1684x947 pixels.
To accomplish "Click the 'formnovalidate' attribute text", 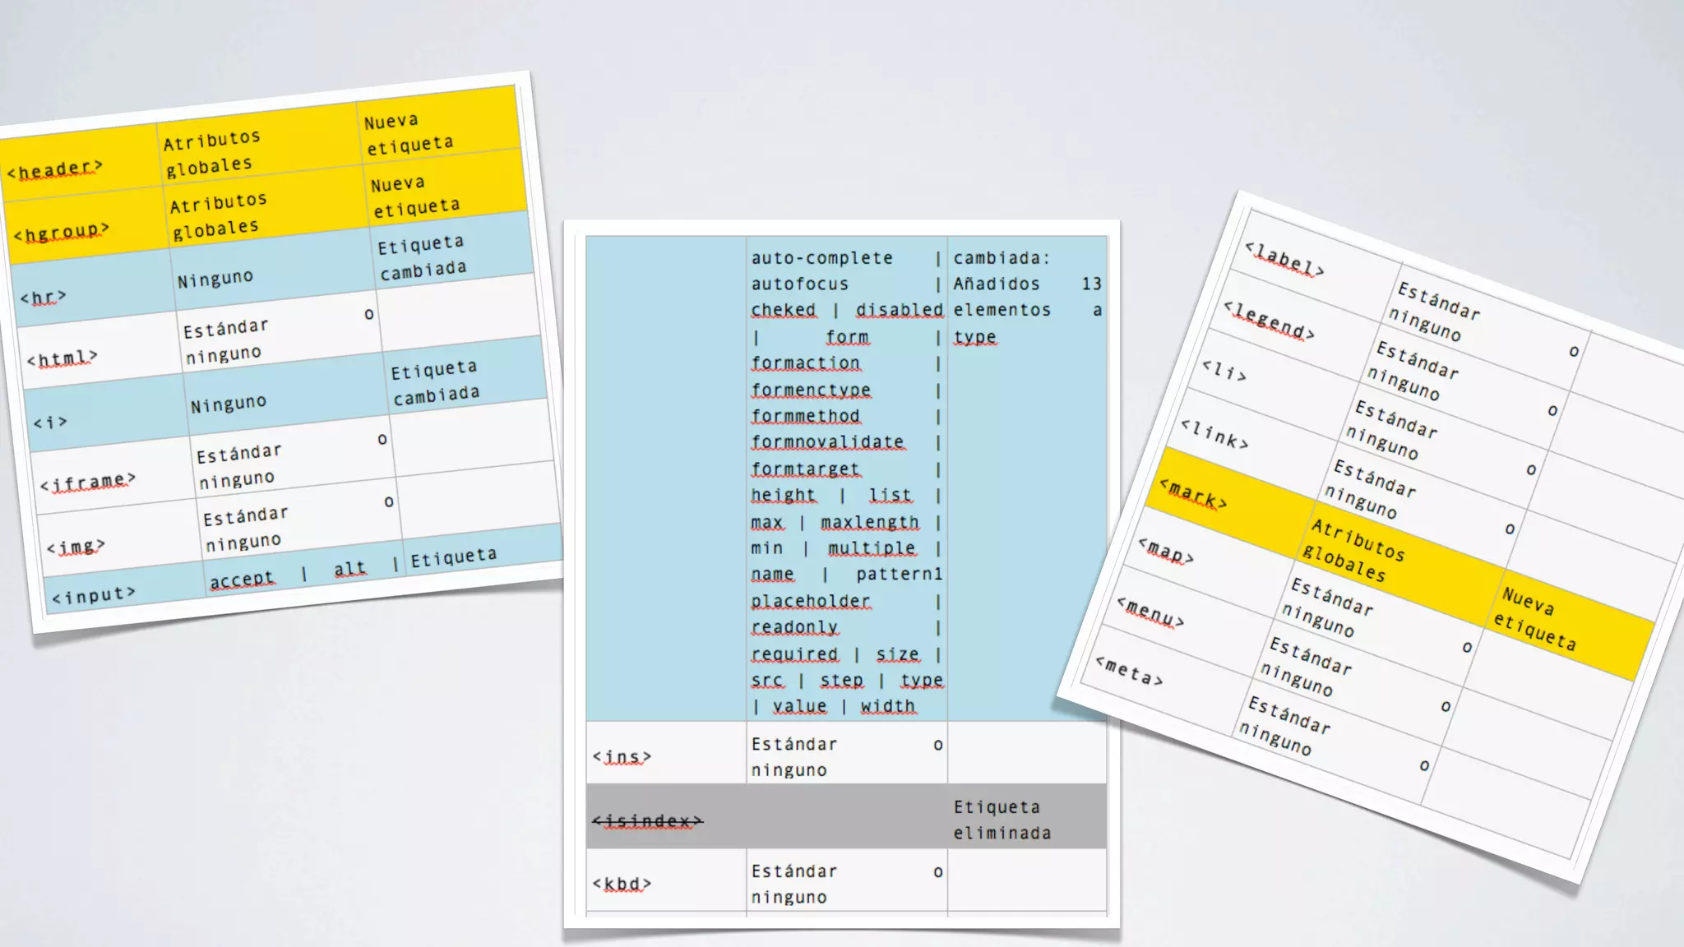I will point(827,442).
